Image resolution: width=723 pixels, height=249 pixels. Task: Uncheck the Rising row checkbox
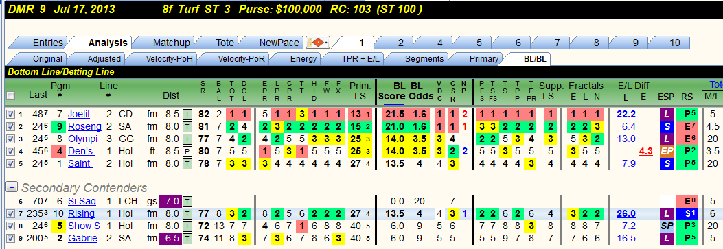coord(10,213)
